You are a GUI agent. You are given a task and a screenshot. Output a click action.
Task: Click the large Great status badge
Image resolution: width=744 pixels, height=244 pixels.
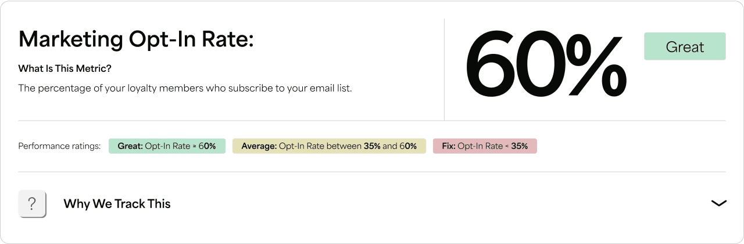[685, 46]
